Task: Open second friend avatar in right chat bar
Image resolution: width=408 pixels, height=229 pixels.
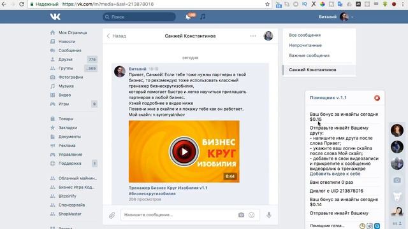Action: coord(397,147)
